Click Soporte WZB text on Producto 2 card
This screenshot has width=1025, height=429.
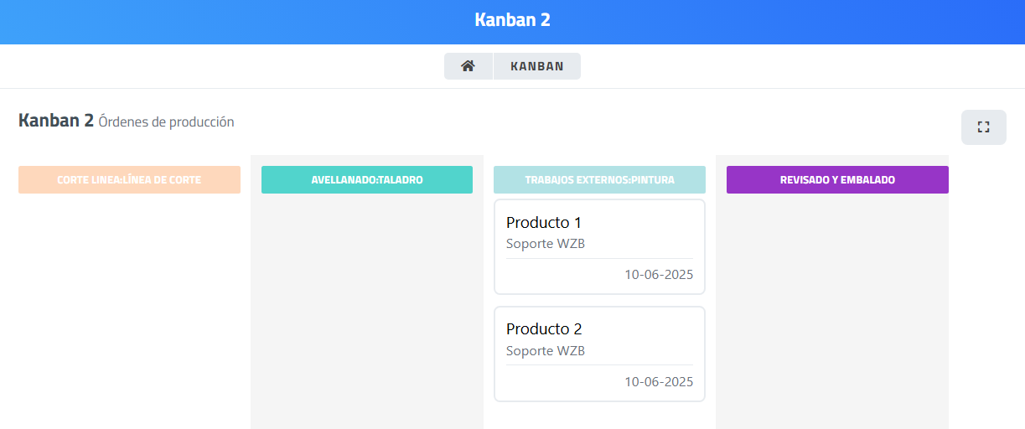coord(546,350)
